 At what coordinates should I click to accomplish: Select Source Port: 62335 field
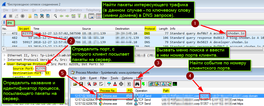coord(29,69)
